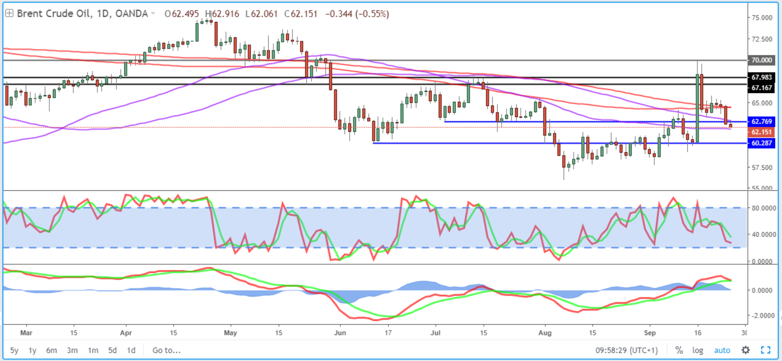The image size is (782, 361).
Task: Open the chart settings gear icon
Action: coord(745,350)
